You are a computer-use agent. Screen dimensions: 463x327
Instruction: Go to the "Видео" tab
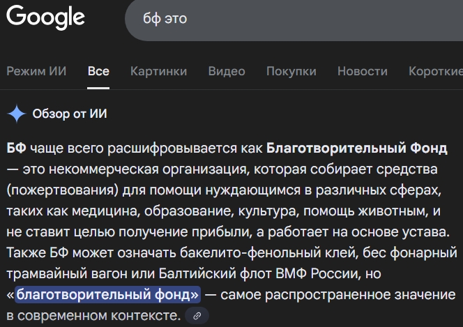227,71
